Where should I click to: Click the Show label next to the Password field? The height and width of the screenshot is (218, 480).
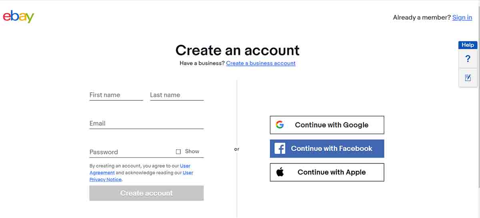click(192, 151)
